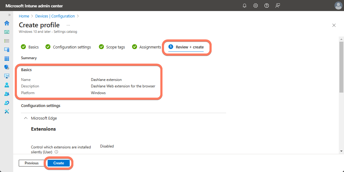The width and height of the screenshot is (344, 172).
Task: Open the feedback icon in the header
Action: pyautogui.click(x=278, y=6)
